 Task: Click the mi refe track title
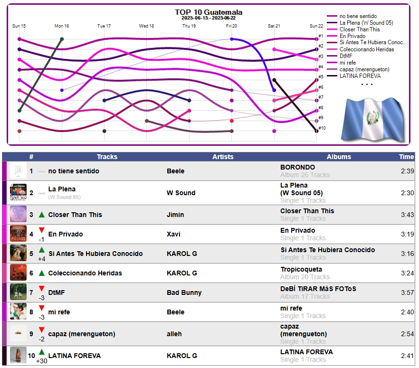pyautogui.click(x=59, y=312)
